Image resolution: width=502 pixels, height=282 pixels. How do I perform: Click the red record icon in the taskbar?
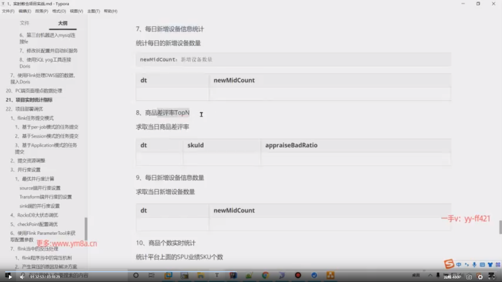point(298,275)
